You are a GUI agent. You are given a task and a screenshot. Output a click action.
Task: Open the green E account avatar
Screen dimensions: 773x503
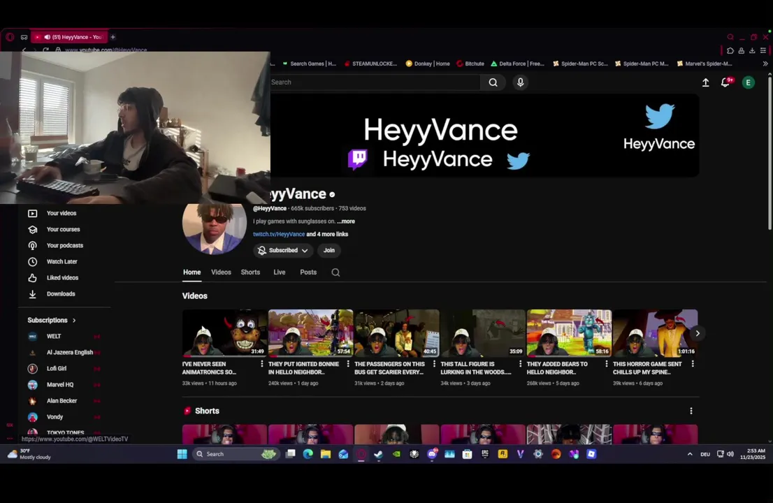point(748,82)
